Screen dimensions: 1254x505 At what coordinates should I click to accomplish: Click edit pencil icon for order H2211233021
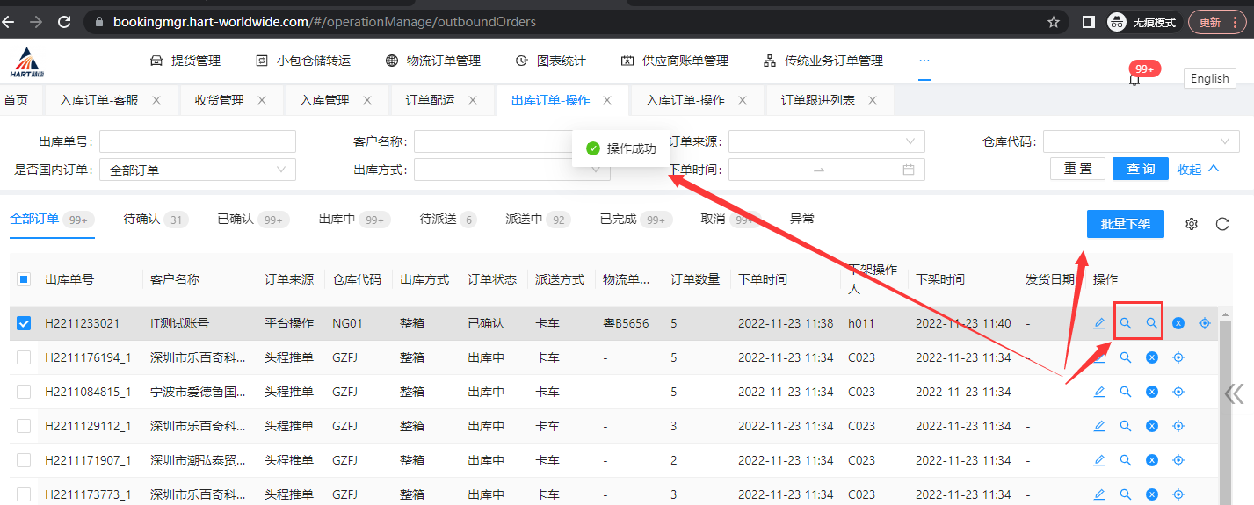pos(1098,323)
